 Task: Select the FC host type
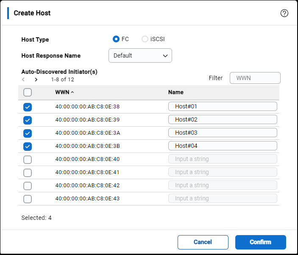click(116, 39)
